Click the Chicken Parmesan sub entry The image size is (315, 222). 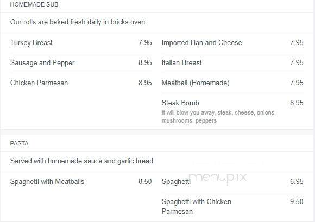(x=39, y=83)
